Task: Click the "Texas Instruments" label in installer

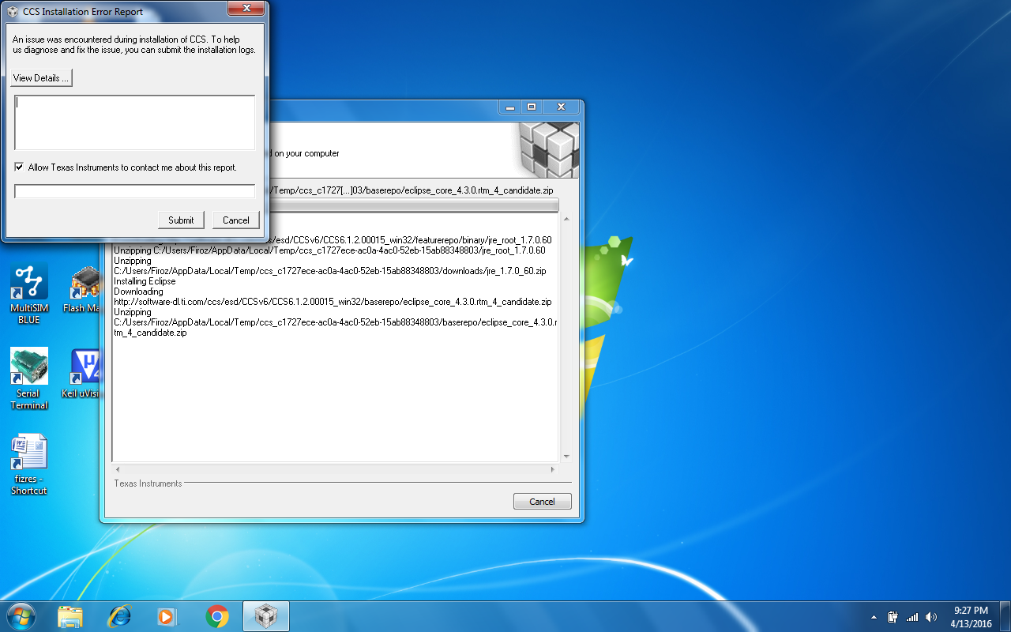Action: point(148,483)
